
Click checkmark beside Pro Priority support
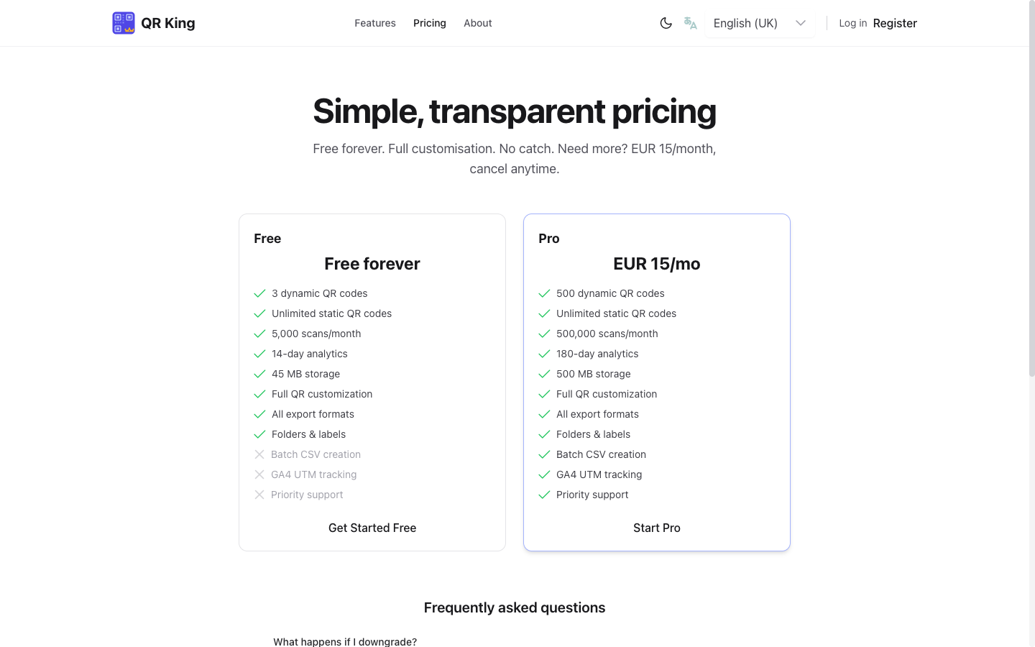pos(544,495)
